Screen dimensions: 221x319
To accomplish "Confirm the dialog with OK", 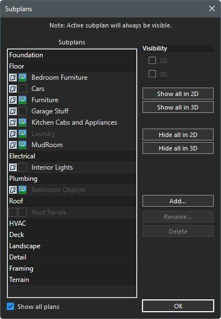I will click(178, 306).
